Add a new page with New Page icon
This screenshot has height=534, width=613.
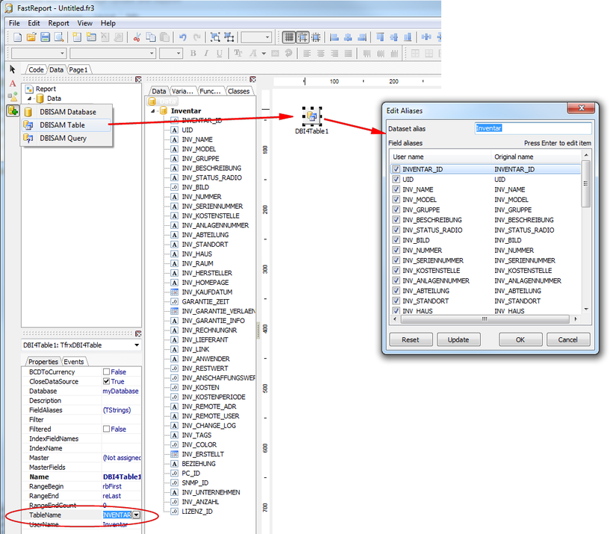tap(77, 37)
